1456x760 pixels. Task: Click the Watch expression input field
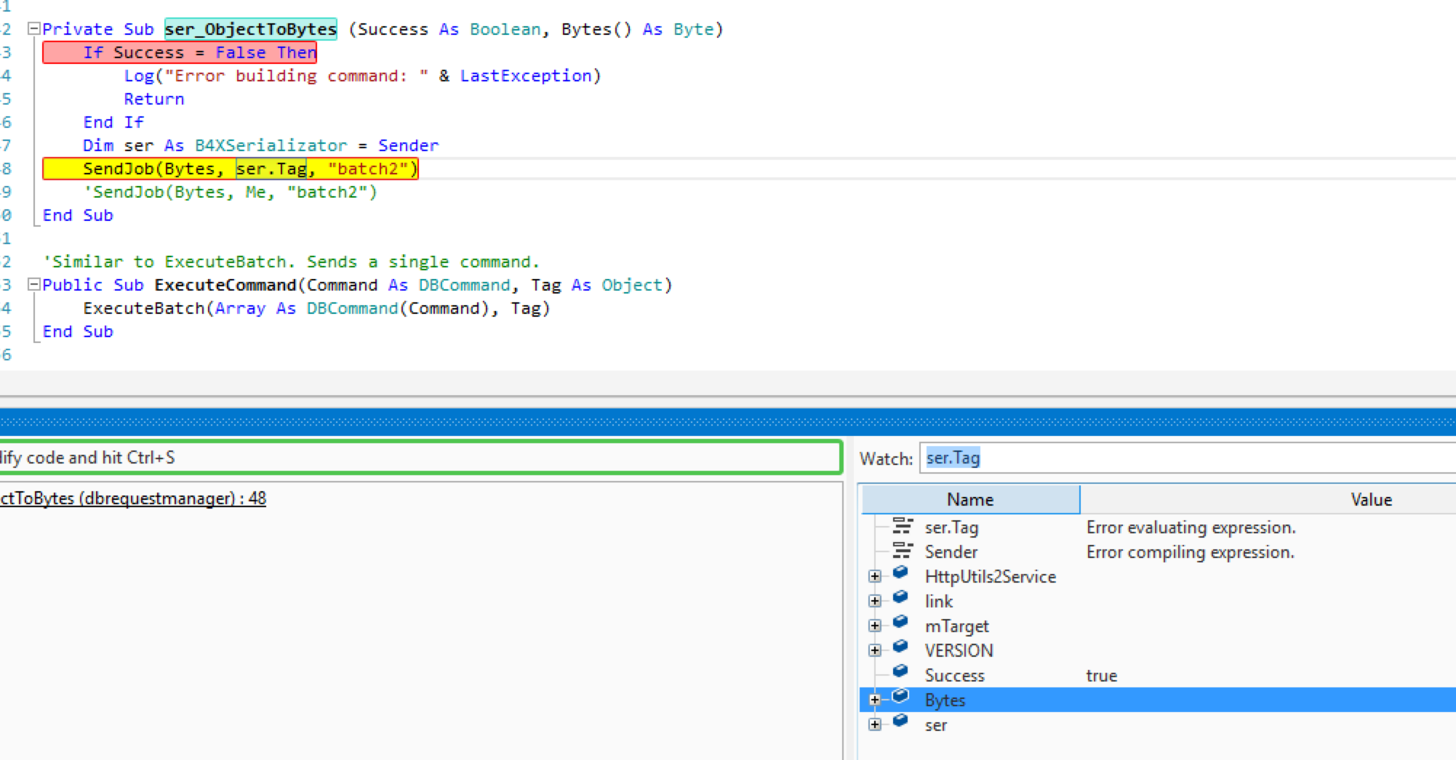pos(1187,458)
